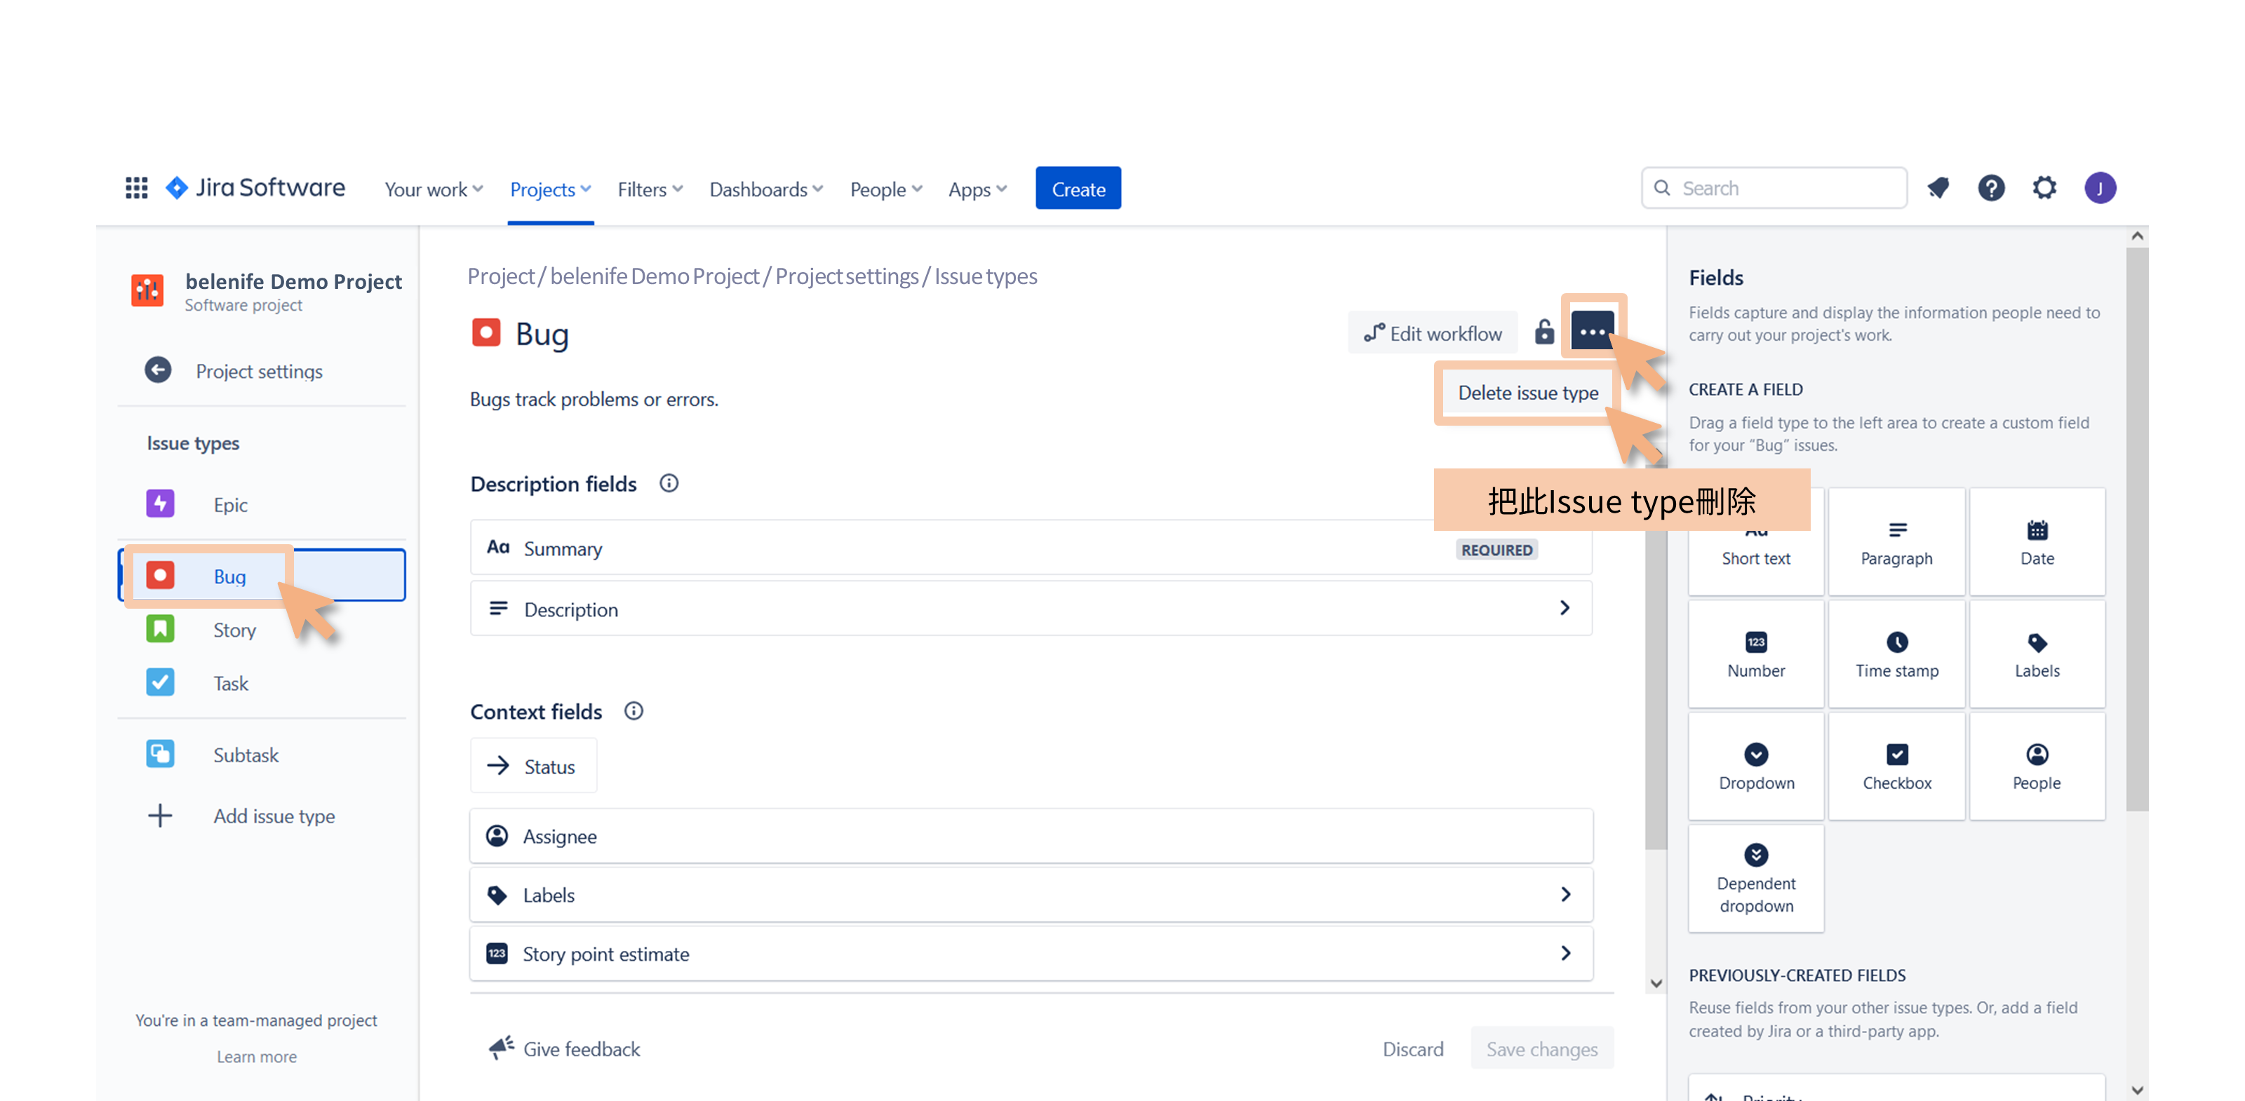The width and height of the screenshot is (2245, 1101).
Task: Click the red Bug icon beside the title
Action: (x=486, y=332)
